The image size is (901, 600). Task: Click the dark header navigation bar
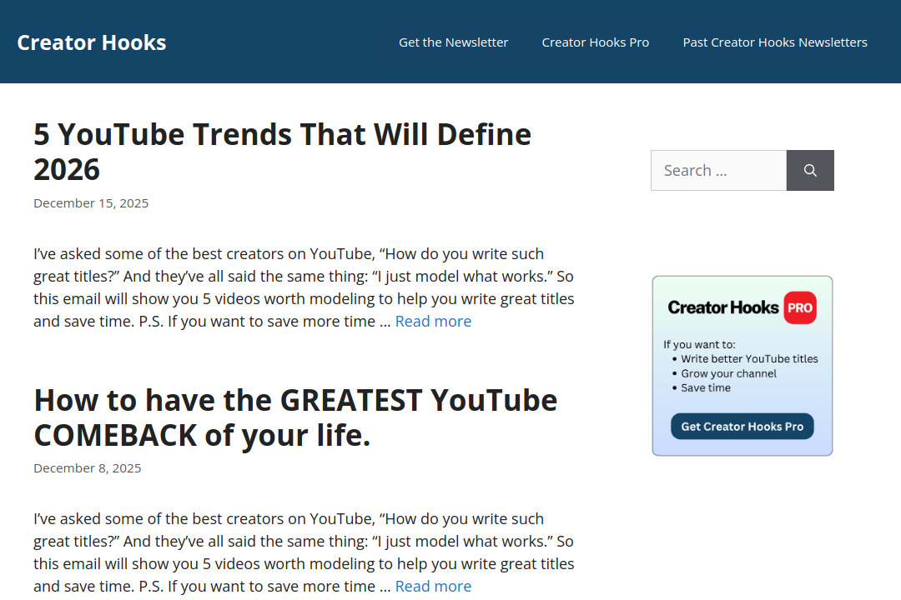coord(250,42)
